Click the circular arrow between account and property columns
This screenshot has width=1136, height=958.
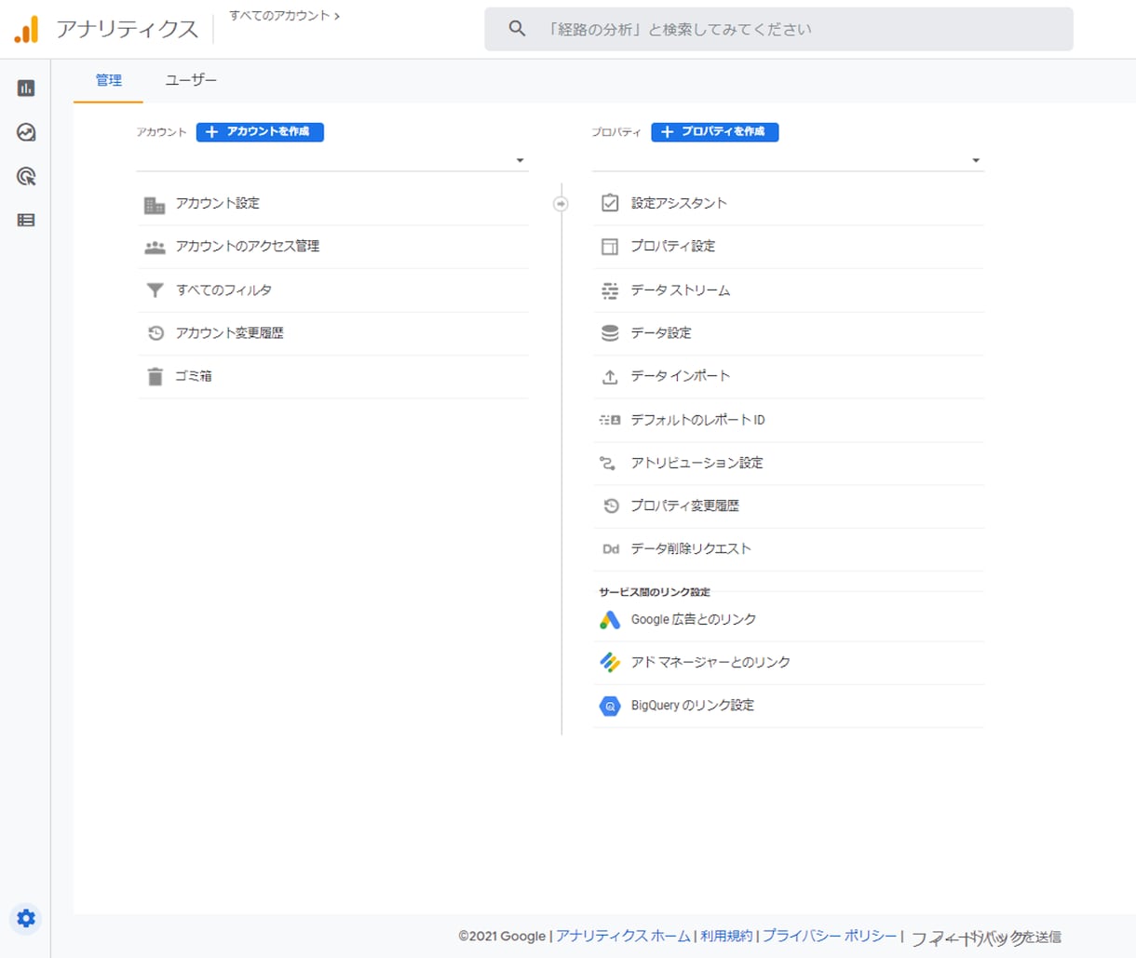coord(561,204)
